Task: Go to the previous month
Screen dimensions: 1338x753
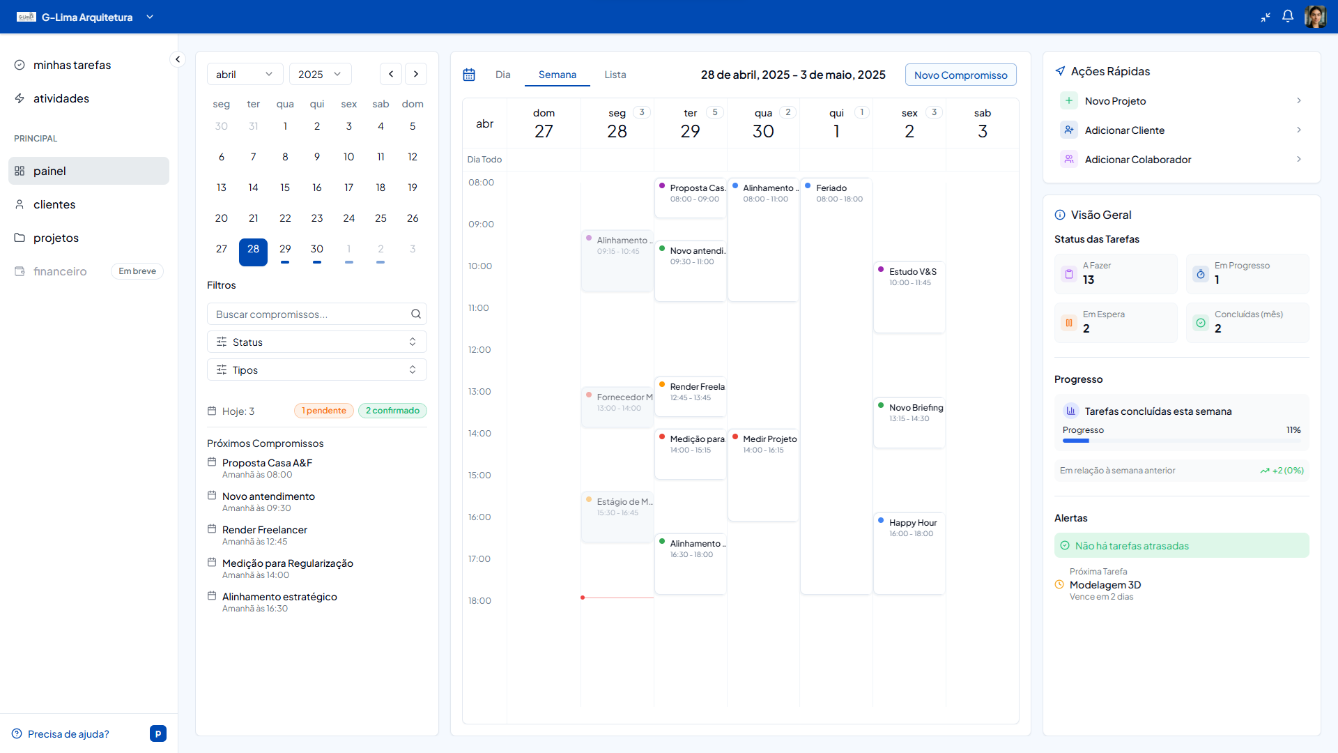Action: (391, 74)
